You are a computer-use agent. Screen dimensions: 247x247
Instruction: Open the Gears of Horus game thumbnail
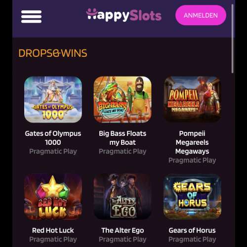pyautogui.click(x=192, y=197)
